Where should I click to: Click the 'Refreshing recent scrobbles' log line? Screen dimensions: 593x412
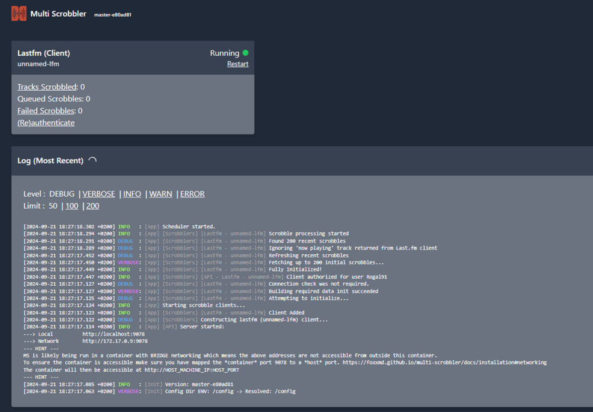(186, 255)
